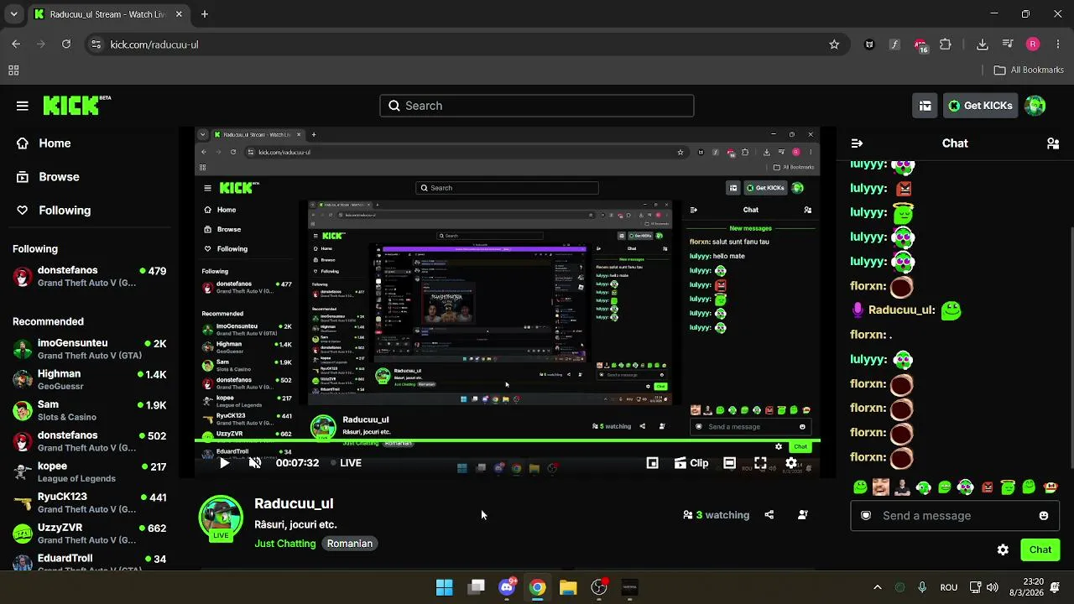Image resolution: width=1074 pixels, height=604 pixels.
Task: Open Chrome media controls icon
Action: (1008, 44)
